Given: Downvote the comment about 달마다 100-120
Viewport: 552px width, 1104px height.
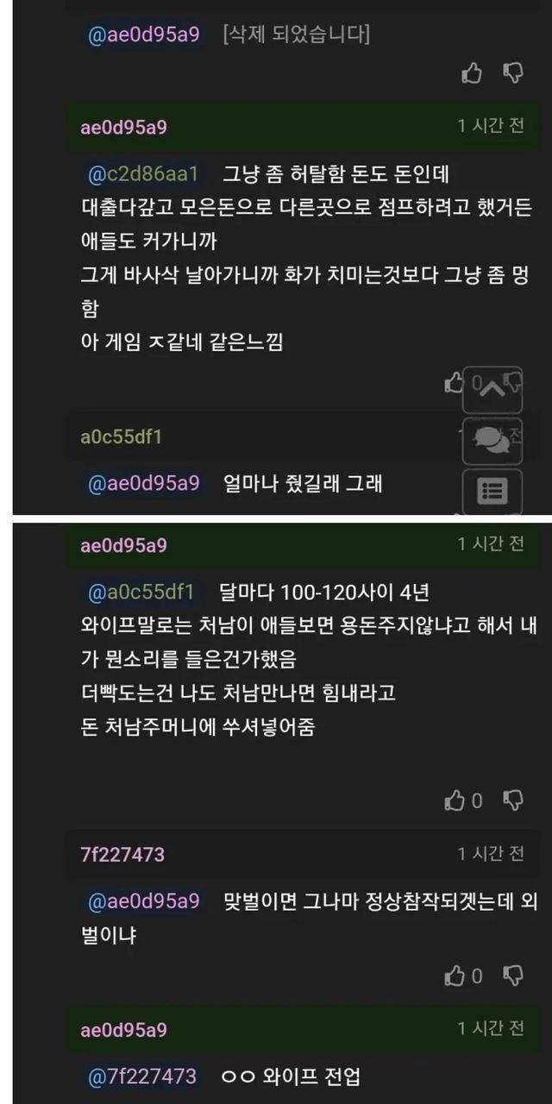Looking at the screenshot, I should point(513,801).
